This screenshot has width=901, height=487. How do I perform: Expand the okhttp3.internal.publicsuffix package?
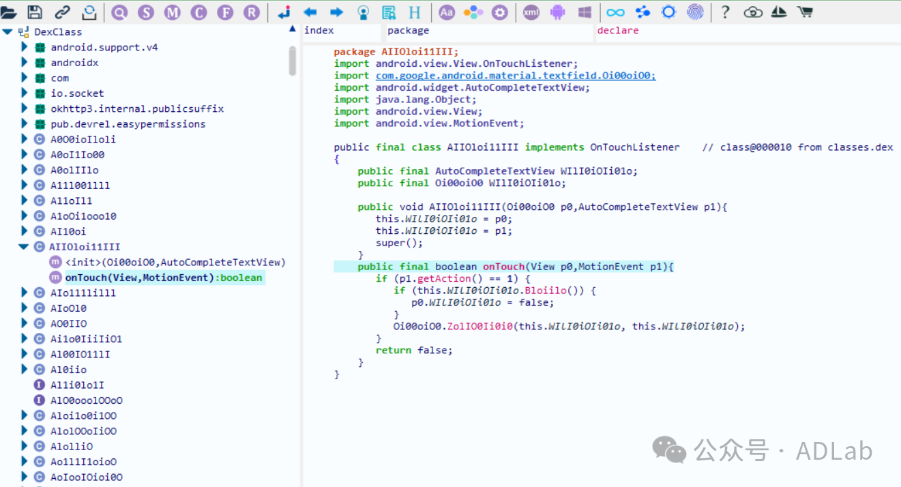[x=25, y=108]
